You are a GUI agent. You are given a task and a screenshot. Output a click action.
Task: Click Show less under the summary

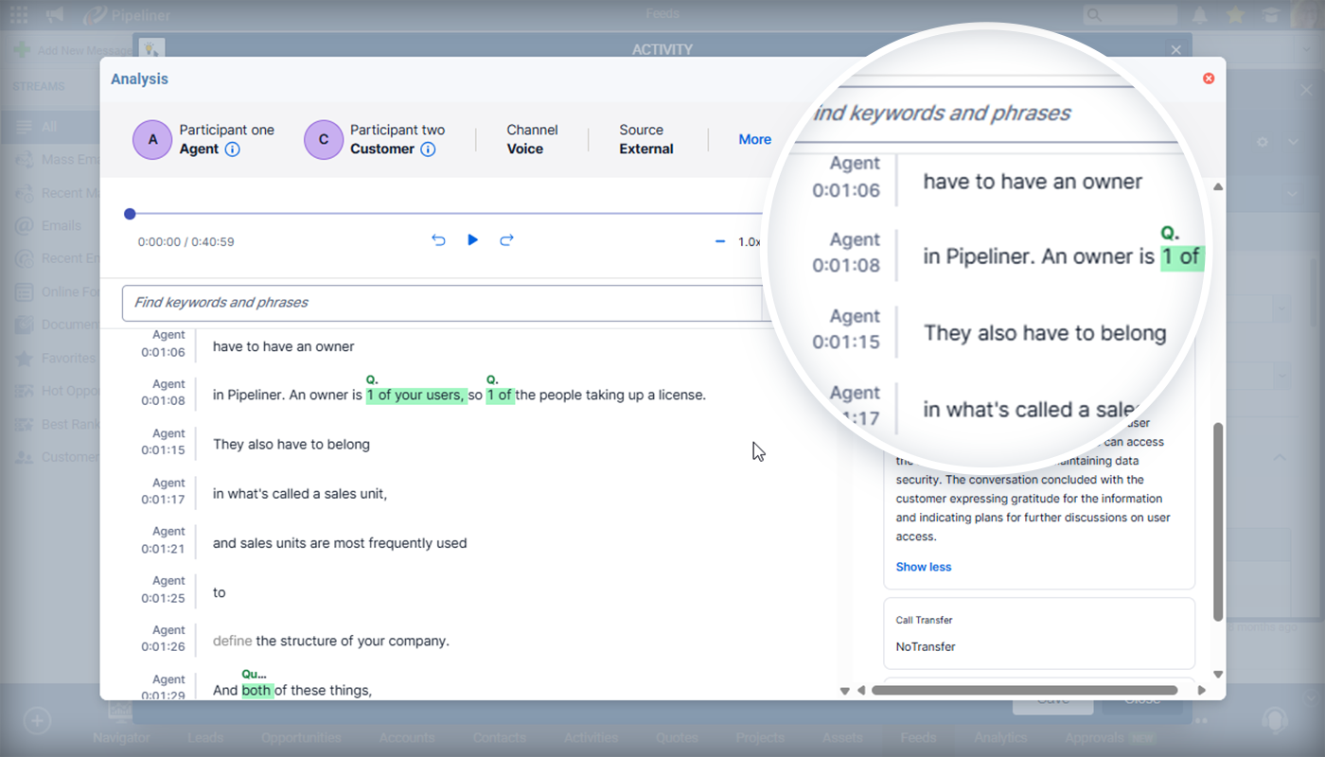click(923, 567)
